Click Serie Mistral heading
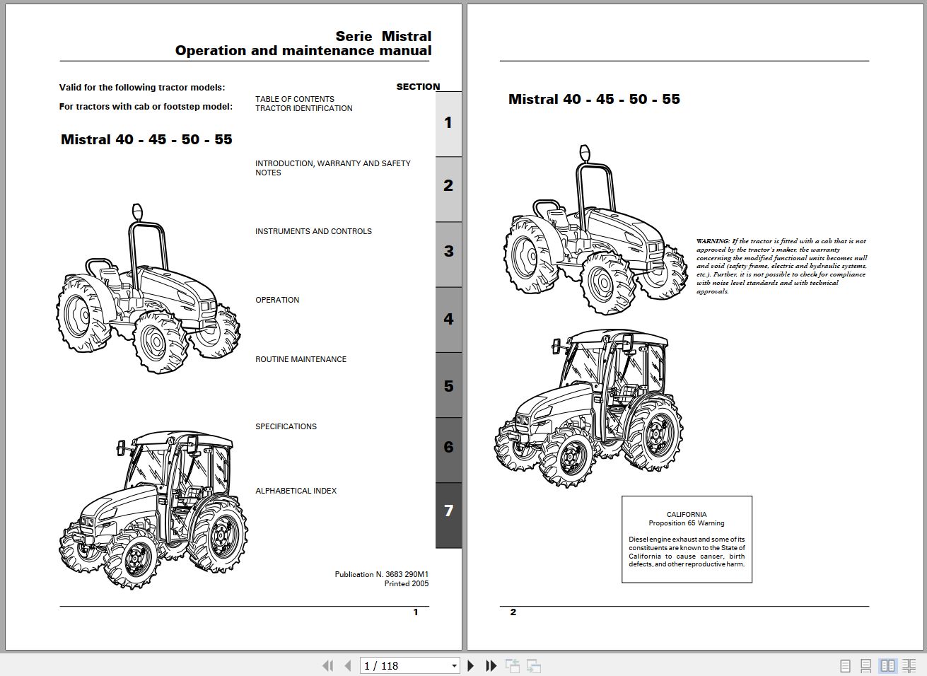Image resolution: width=927 pixels, height=676 pixels. (383, 36)
